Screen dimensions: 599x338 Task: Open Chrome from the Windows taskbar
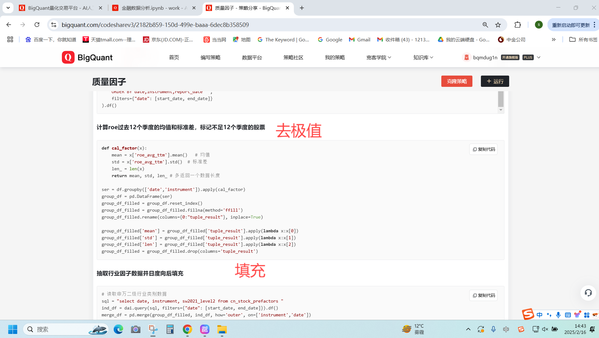click(x=188, y=329)
